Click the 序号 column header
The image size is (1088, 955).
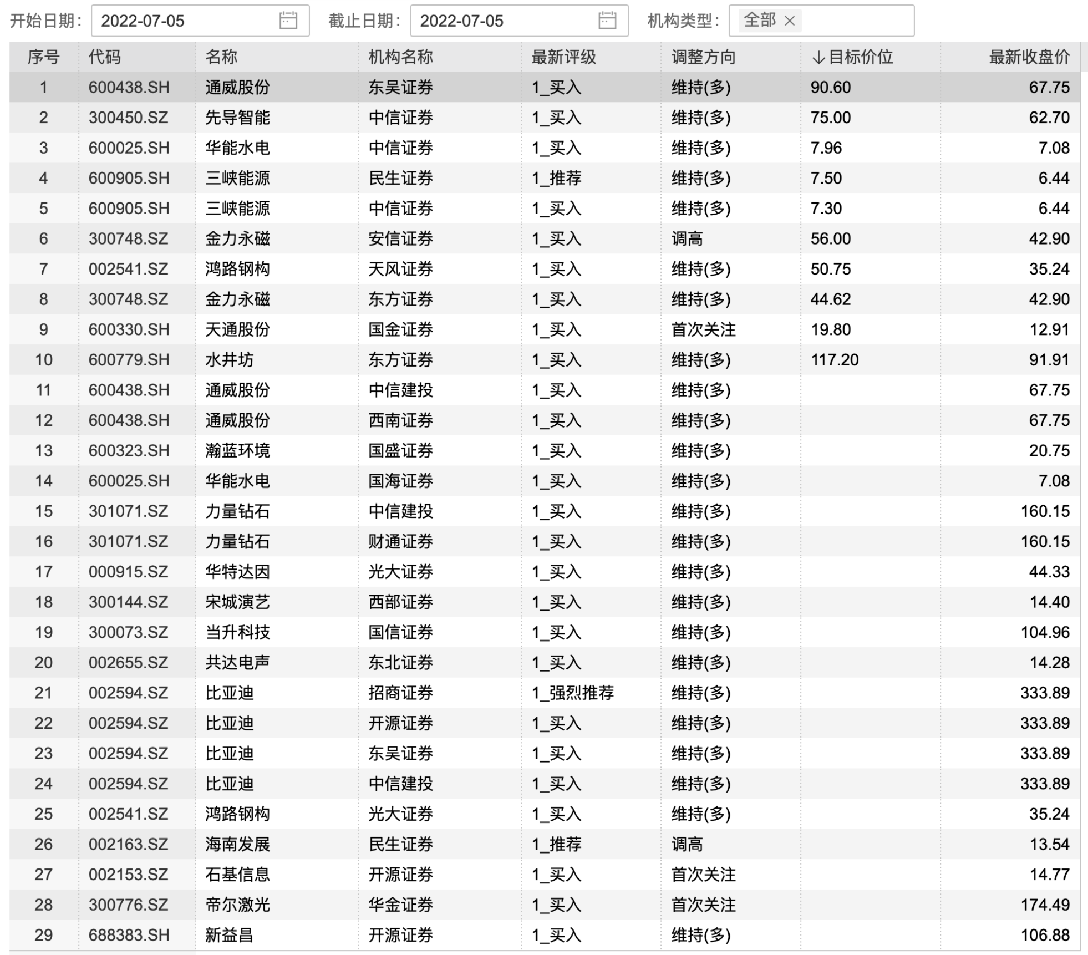coord(44,57)
